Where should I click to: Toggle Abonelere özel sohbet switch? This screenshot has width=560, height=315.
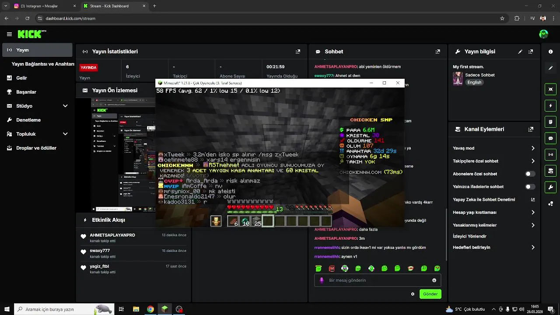(x=530, y=174)
